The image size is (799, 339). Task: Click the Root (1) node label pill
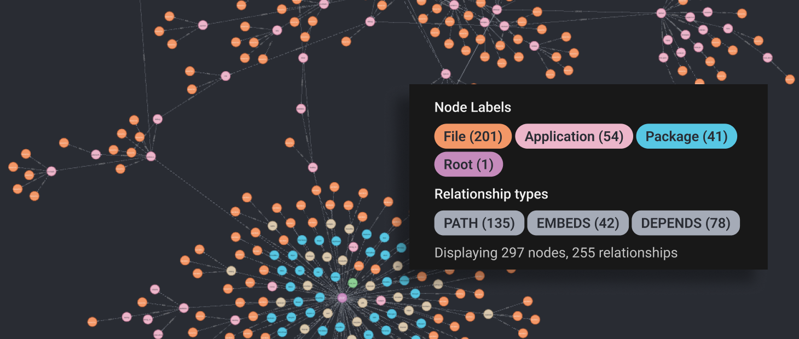[468, 164]
